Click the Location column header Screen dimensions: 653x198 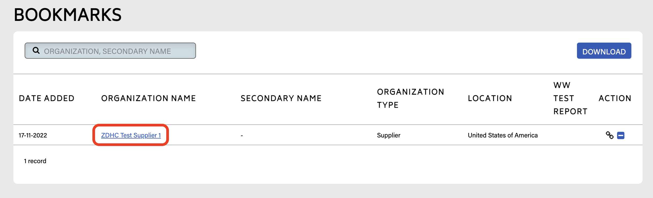click(x=490, y=98)
